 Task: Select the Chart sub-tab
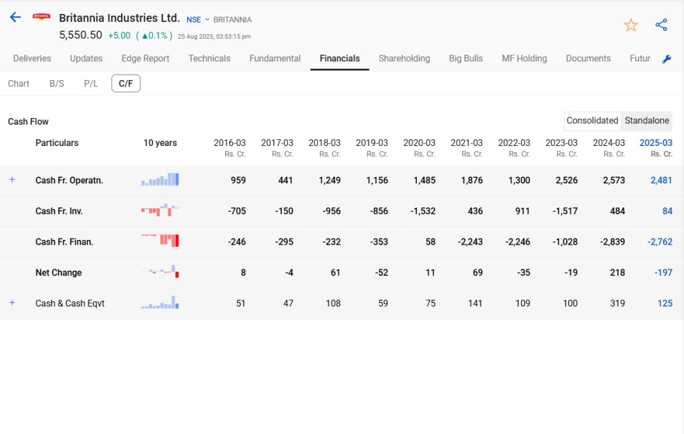[x=18, y=83]
